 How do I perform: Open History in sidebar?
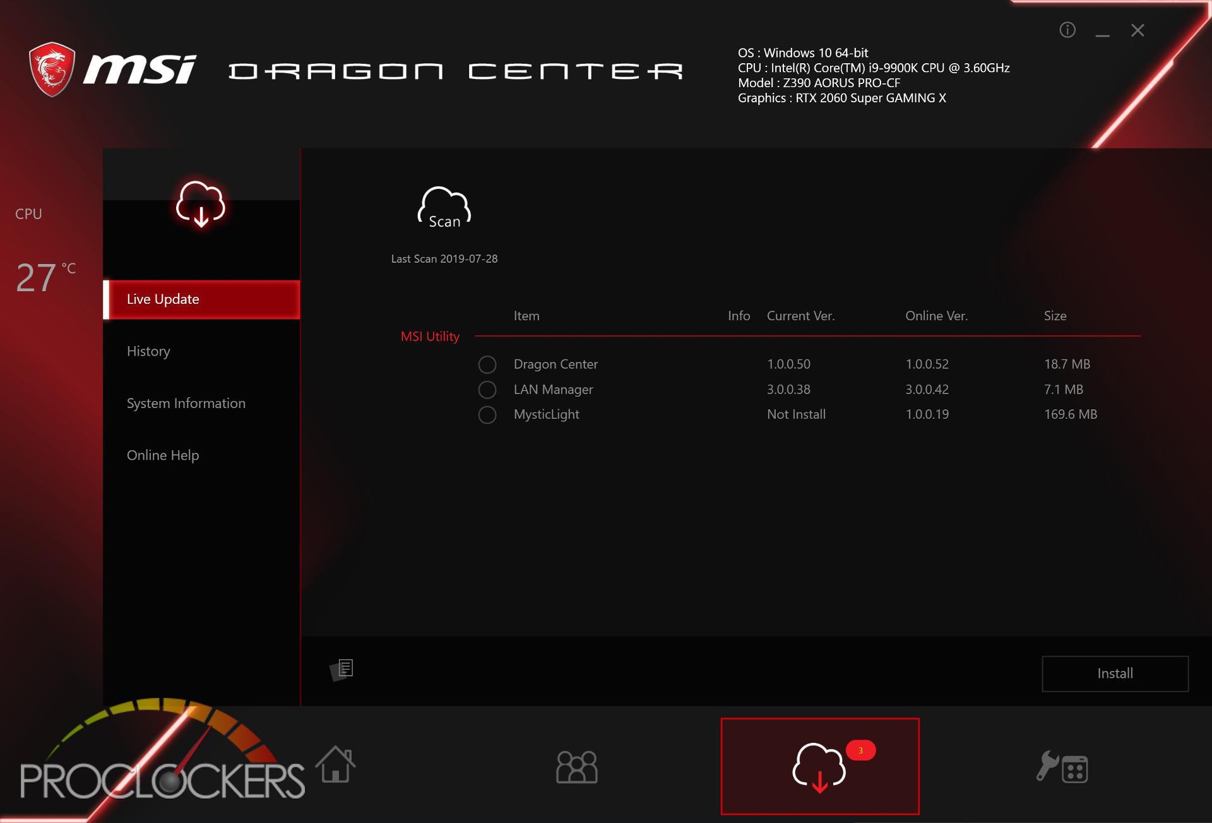148,351
